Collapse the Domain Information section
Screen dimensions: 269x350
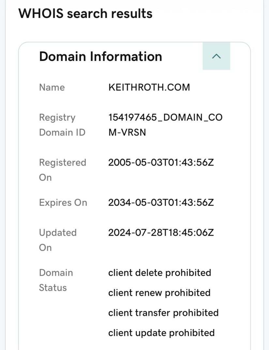coord(216,56)
